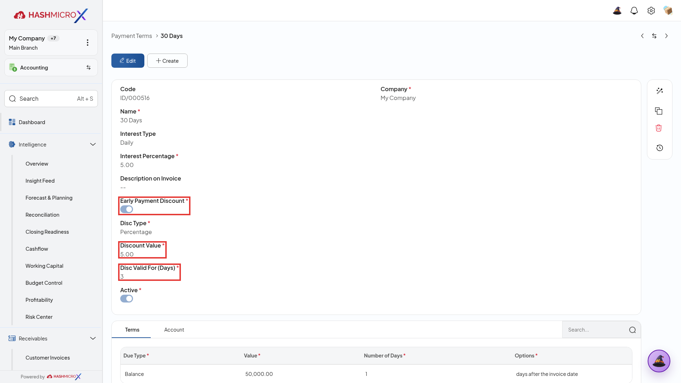Image resolution: width=681 pixels, height=383 pixels.
Task: Open Risk Center menu item
Action: point(39,317)
